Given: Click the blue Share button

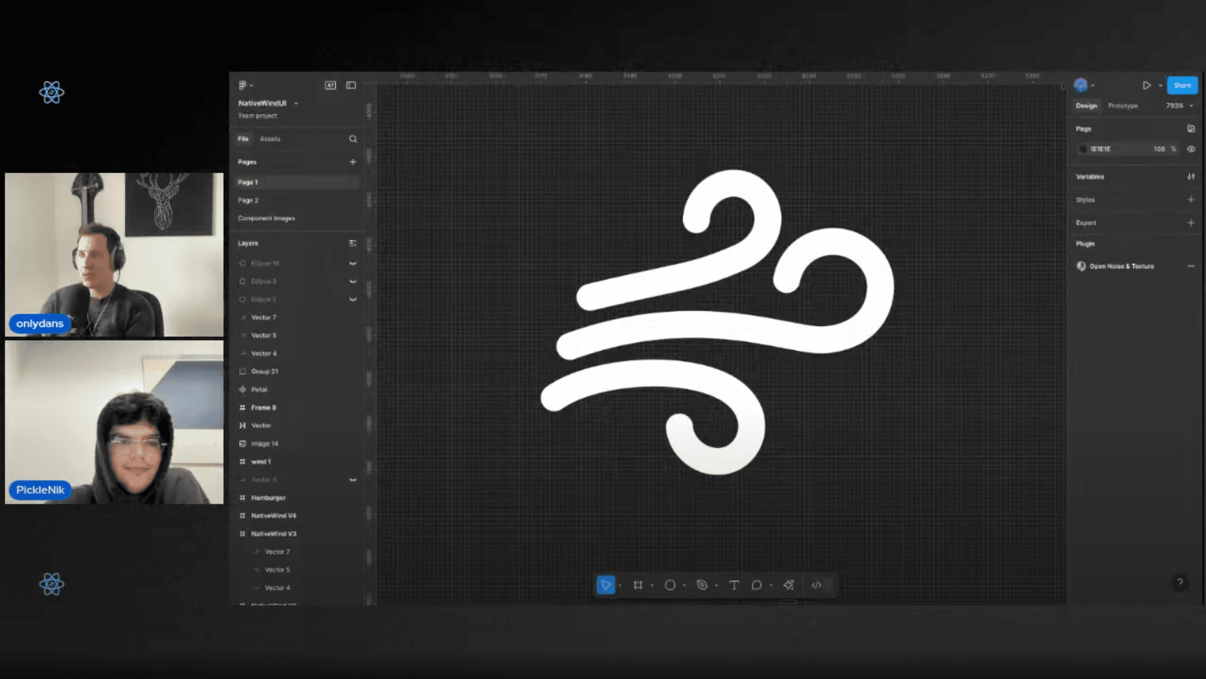Looking at the screenshot, I should 1182,85.
